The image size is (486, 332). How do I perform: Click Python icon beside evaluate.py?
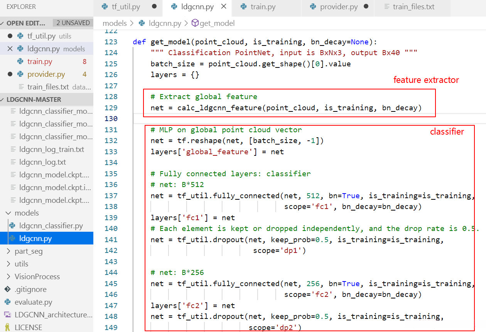pos(7,302)
